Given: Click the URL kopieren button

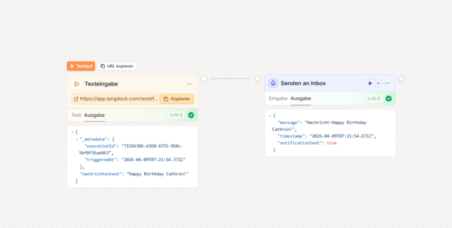Looking at the screenshot, I should coord(117,66).
